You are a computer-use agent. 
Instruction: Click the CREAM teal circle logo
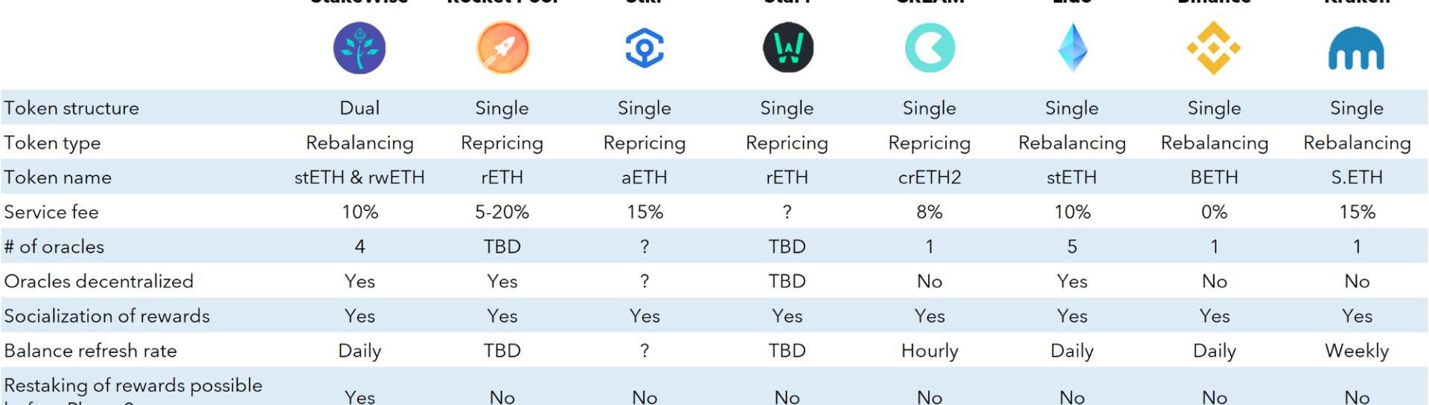point(930,48)
